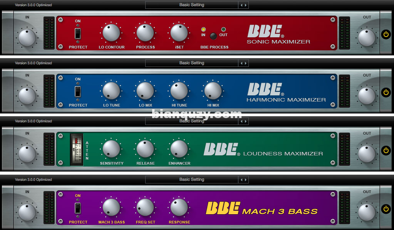Image resolution: width=394 pixels, height=230 pixels.
Task: Click the BBE Loudness Maximizer logo
Action: (x=263, y=150)
